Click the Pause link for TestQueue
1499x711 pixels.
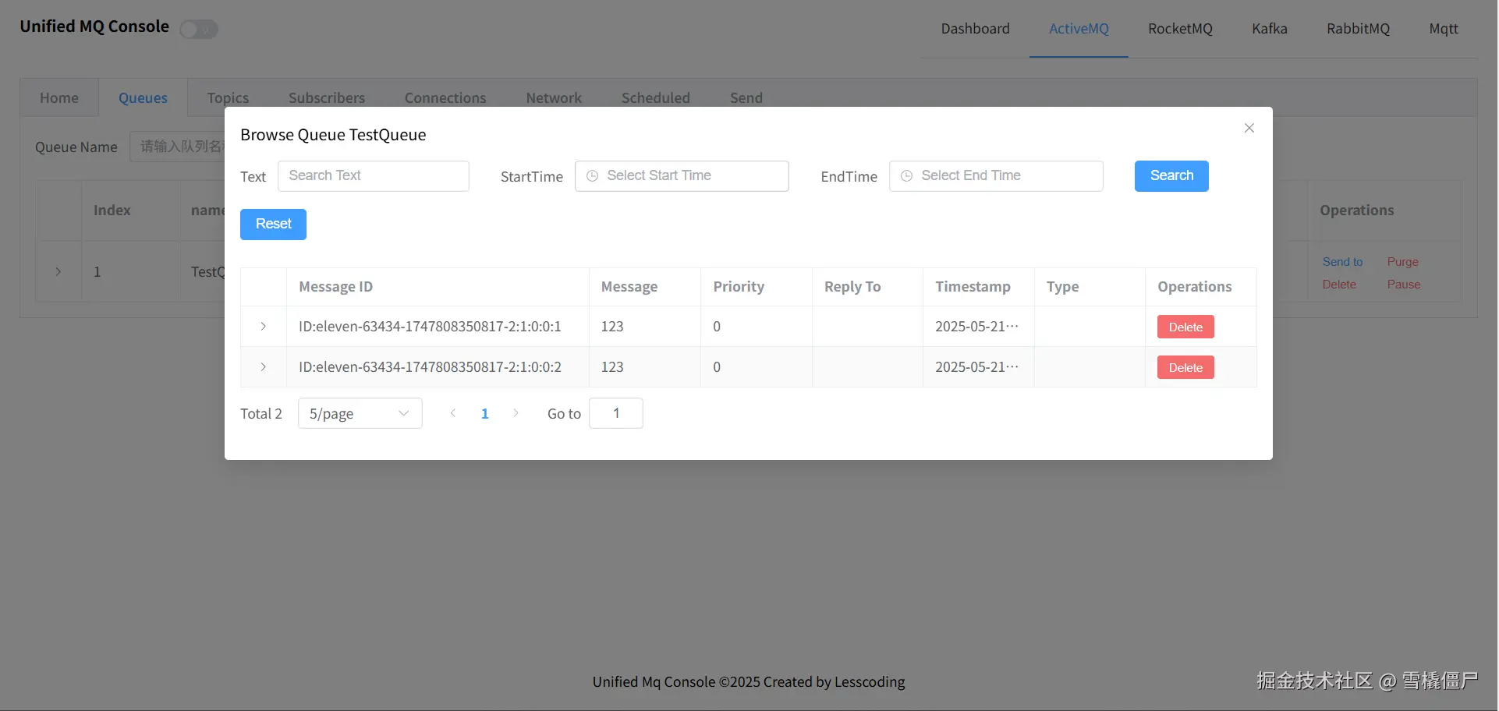[x=1404, y=285]
